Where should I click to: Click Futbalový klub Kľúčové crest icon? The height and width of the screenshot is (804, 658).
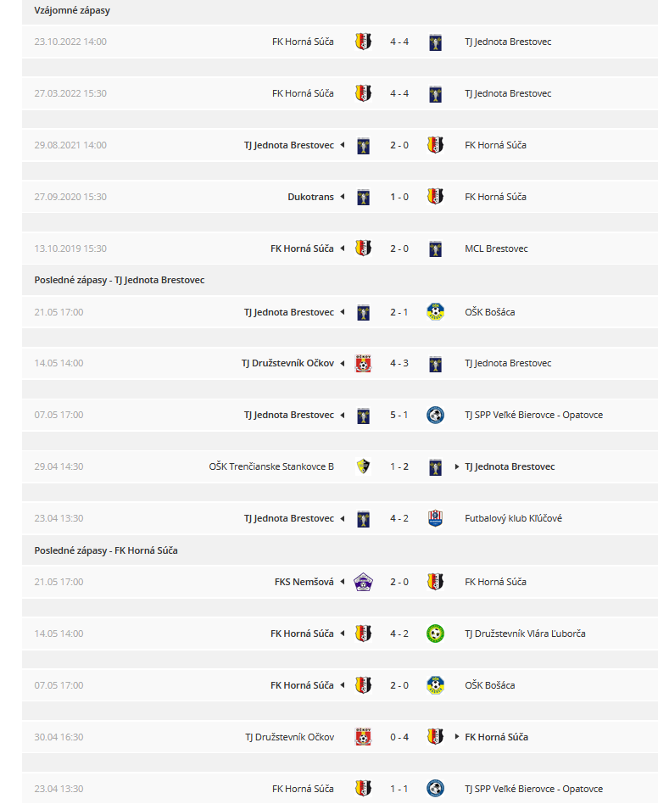[436, 518]
